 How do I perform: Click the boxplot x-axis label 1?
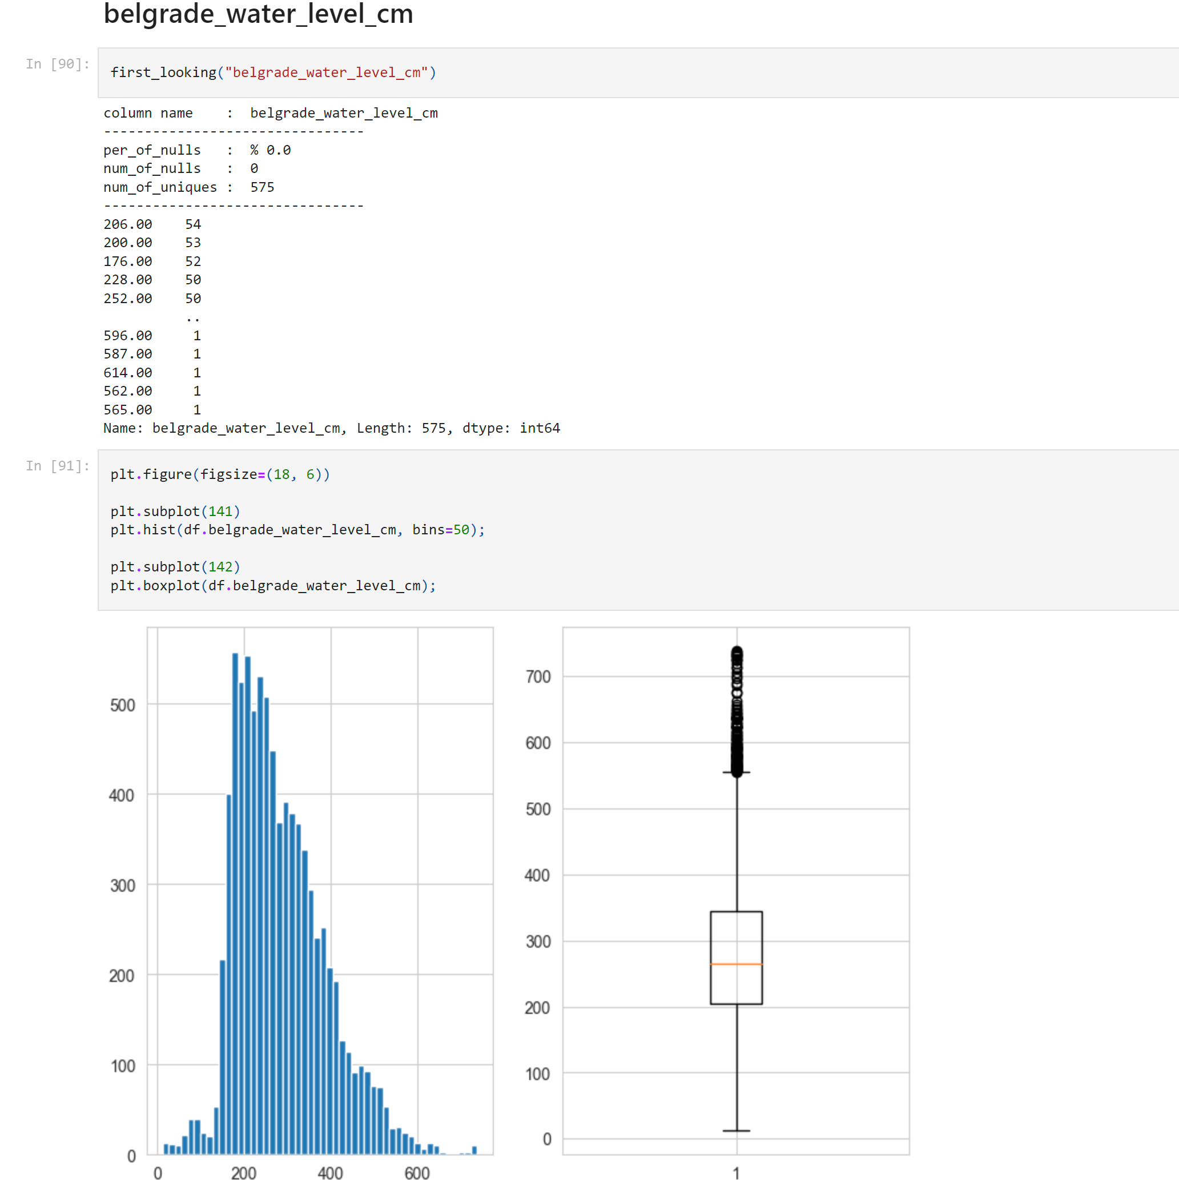tap(736, 1172)
